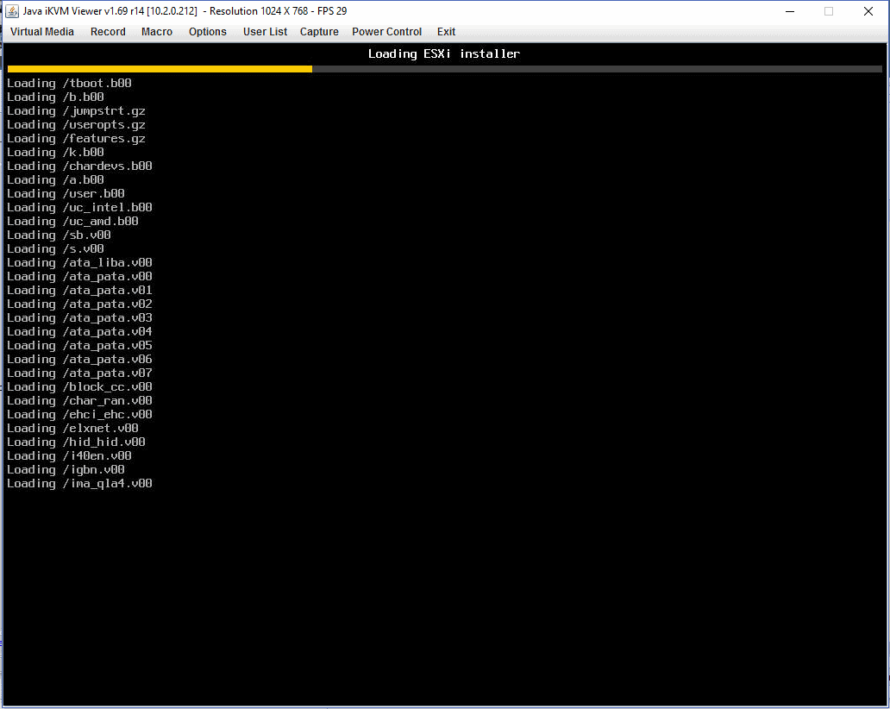Click the line 'Loading /block_cc.v00'

[x=79, y=387]
